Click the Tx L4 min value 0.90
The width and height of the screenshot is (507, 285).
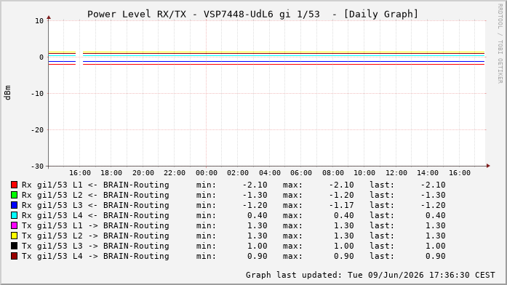[x=258, y=256]
